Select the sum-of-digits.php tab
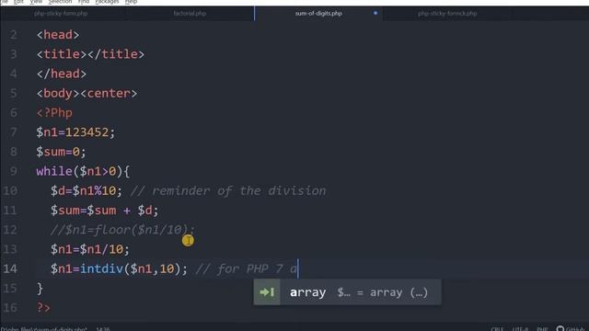Image resolution: width=589 pixels, height=331 pixels. pos(318,14)
